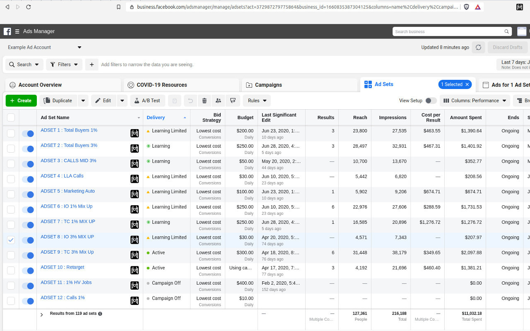Open the Rules dropdown menu
Image resolution: width=530 pixels, height=331 pixels.
coord(257,101)
